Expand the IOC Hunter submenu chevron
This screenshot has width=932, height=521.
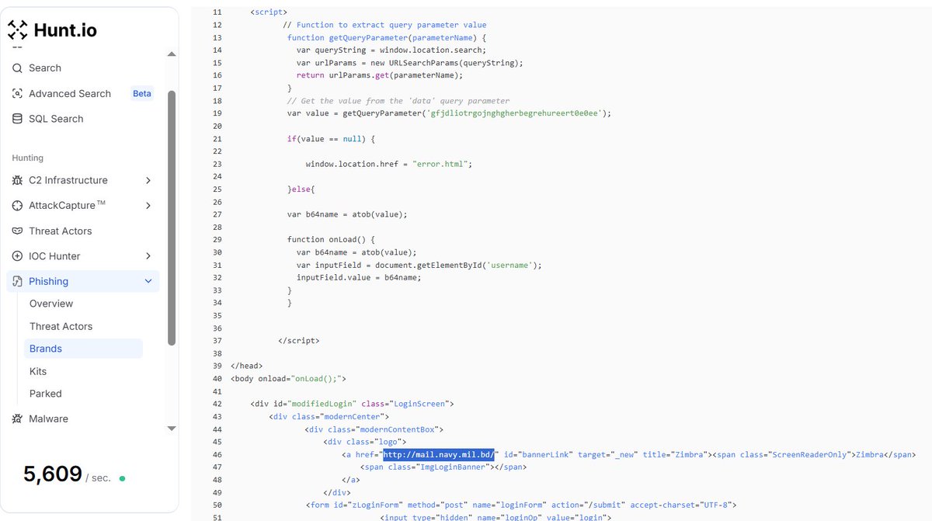click(148, 256)
